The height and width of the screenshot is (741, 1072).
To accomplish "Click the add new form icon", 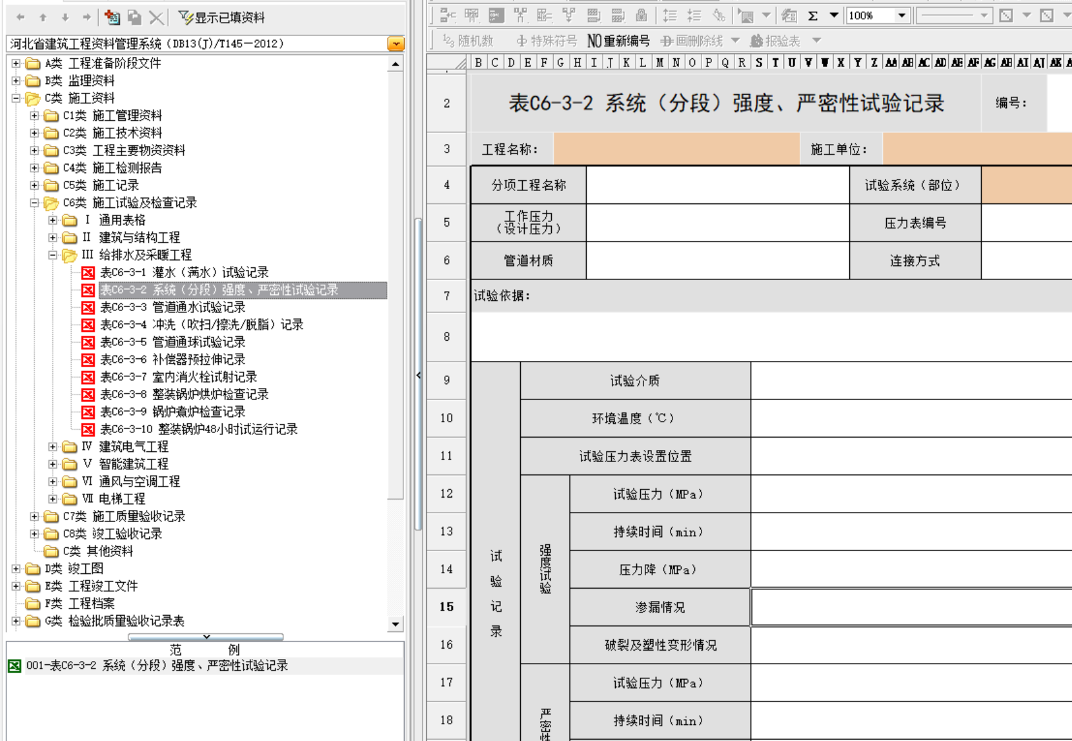I will pos(112,17).
